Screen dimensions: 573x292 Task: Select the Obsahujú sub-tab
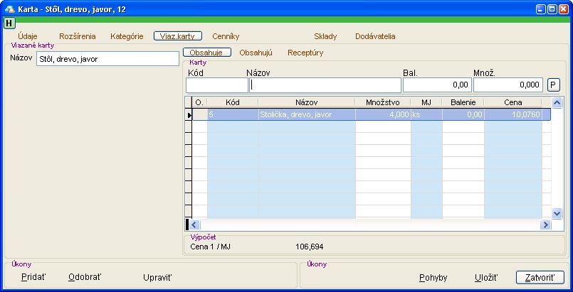pos(256,53)
